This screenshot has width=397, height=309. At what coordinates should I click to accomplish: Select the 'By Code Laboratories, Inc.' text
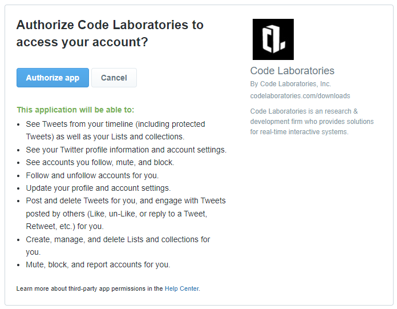click(x=290, y=84)
